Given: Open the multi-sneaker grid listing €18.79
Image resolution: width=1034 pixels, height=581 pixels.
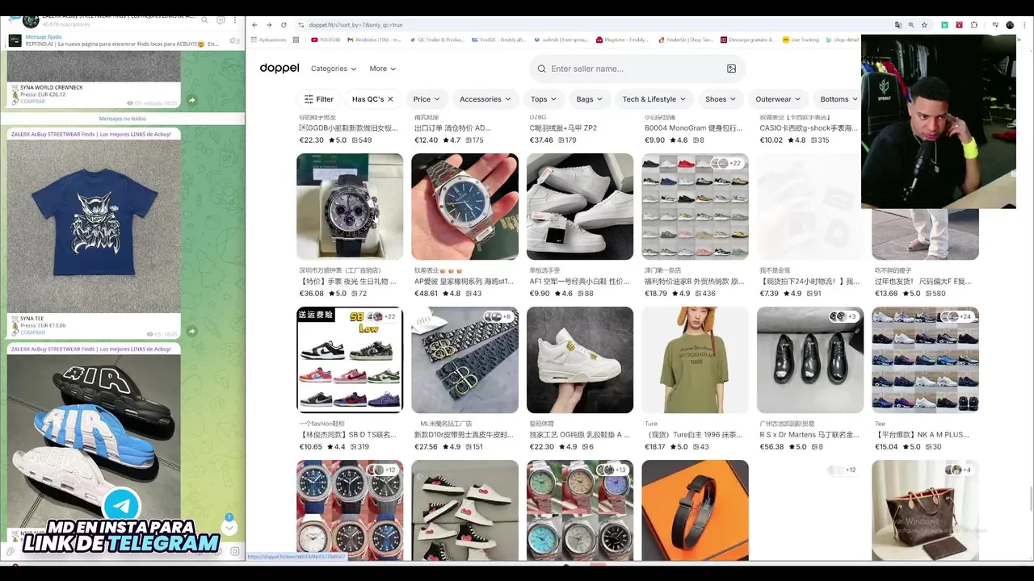Looking at the screenshot, I should tap(695, 207).
